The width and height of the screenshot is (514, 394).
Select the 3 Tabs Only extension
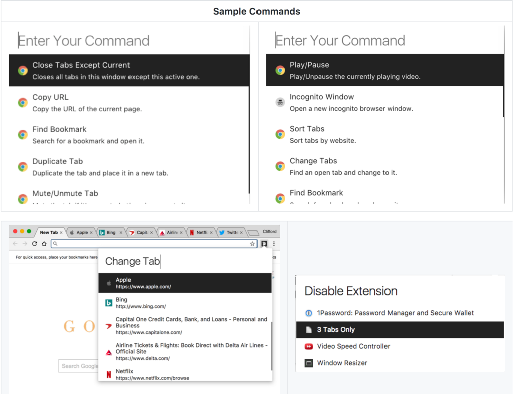point(400,330)
